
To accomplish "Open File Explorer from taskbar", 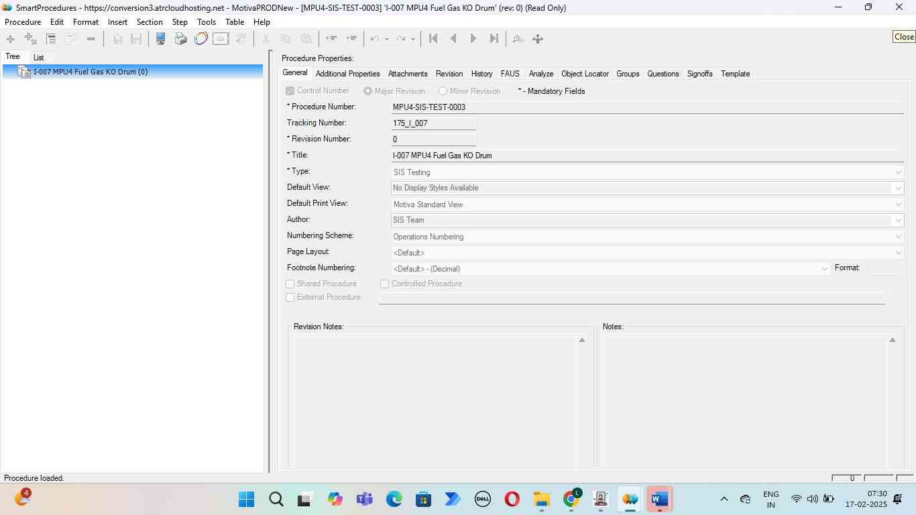I will (541, 500).
